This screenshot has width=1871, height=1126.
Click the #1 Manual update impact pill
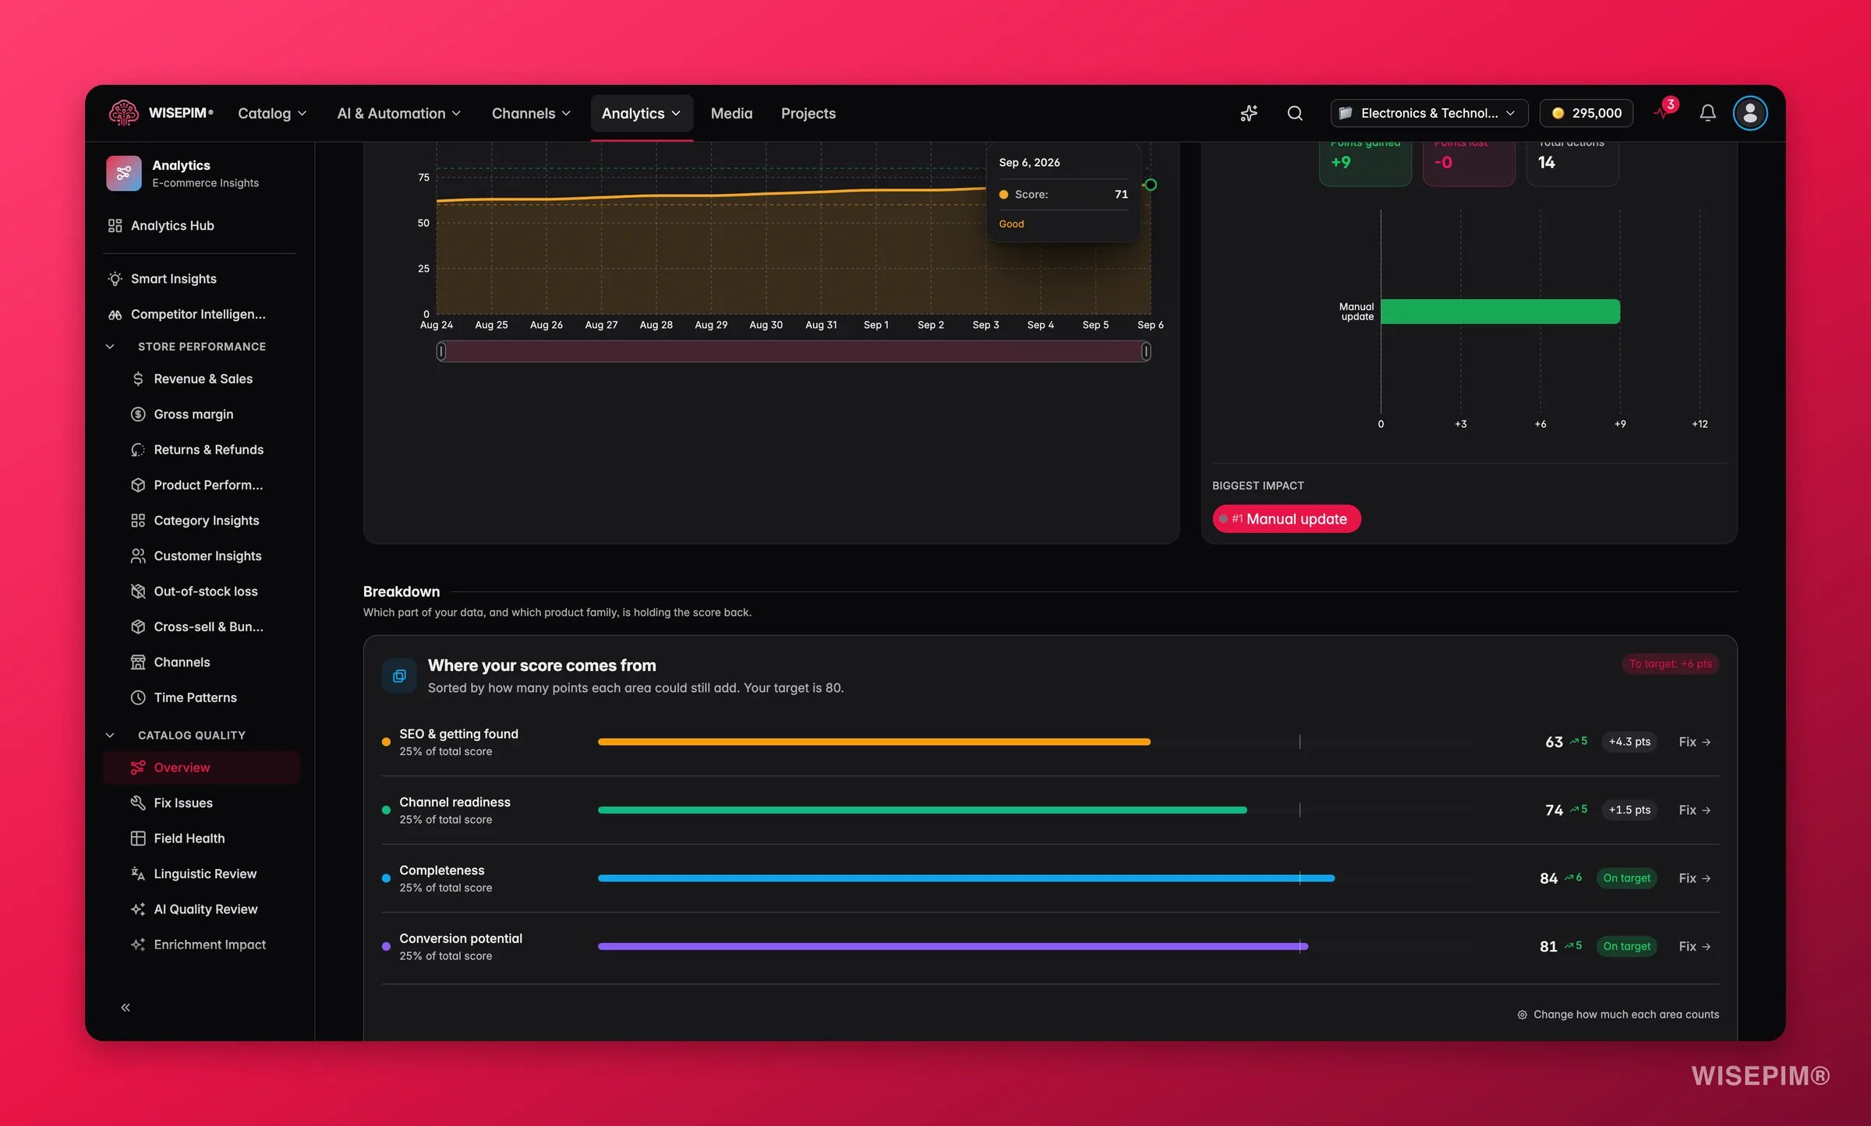click(x=1286, y=519)
